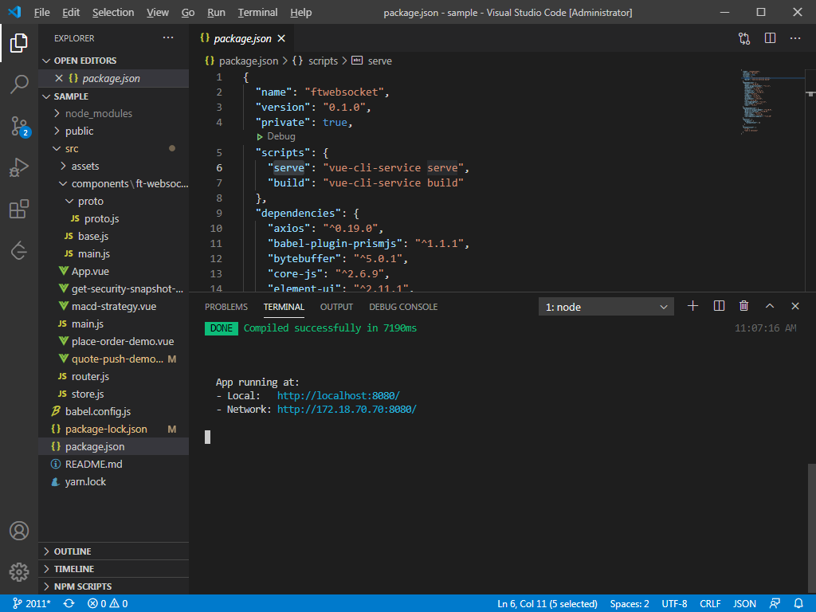Open the Manage gear icon
Image resolution: width=816 pixels, height=612 pixels.
(19, 571)
